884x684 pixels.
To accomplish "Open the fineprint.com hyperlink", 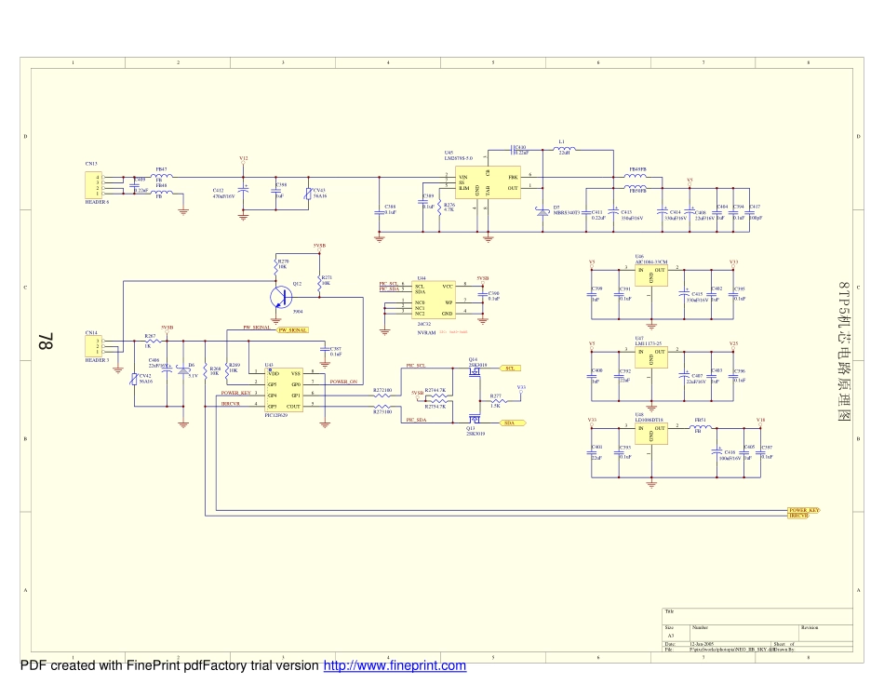I will [x=394, y=665].
